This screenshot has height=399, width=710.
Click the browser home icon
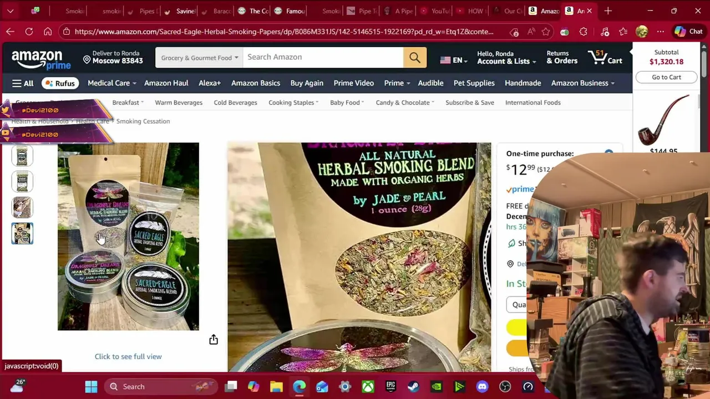[x=48, y=32]
